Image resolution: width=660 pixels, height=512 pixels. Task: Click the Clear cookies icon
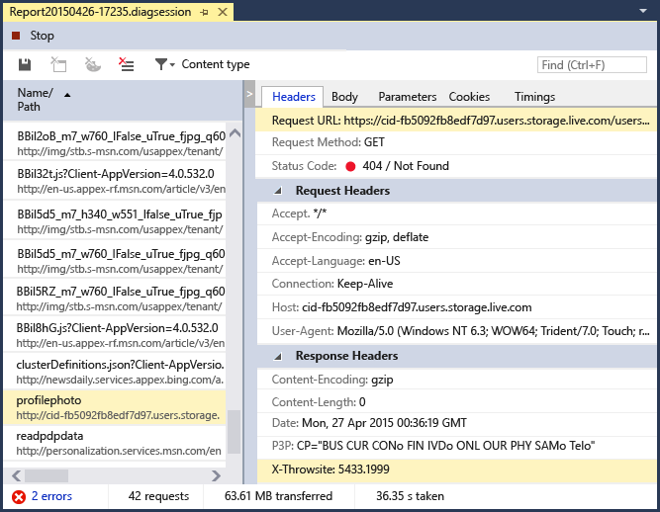(92, 64)
